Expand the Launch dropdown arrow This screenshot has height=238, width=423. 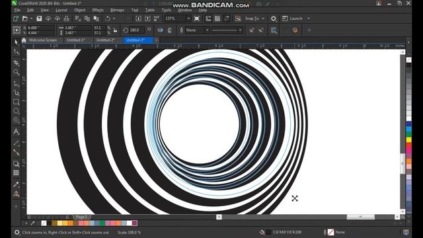[309, 19]
